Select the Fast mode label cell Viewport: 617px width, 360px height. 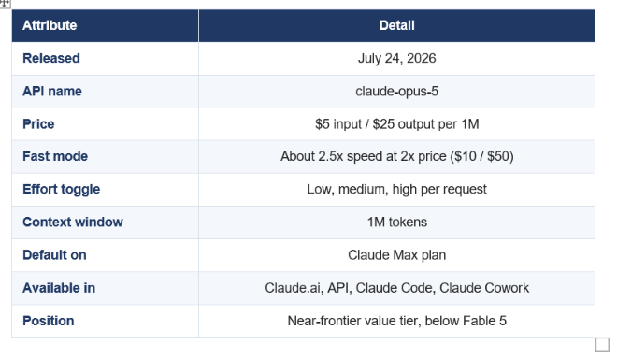pyautogui.click(x=105, y=156)
